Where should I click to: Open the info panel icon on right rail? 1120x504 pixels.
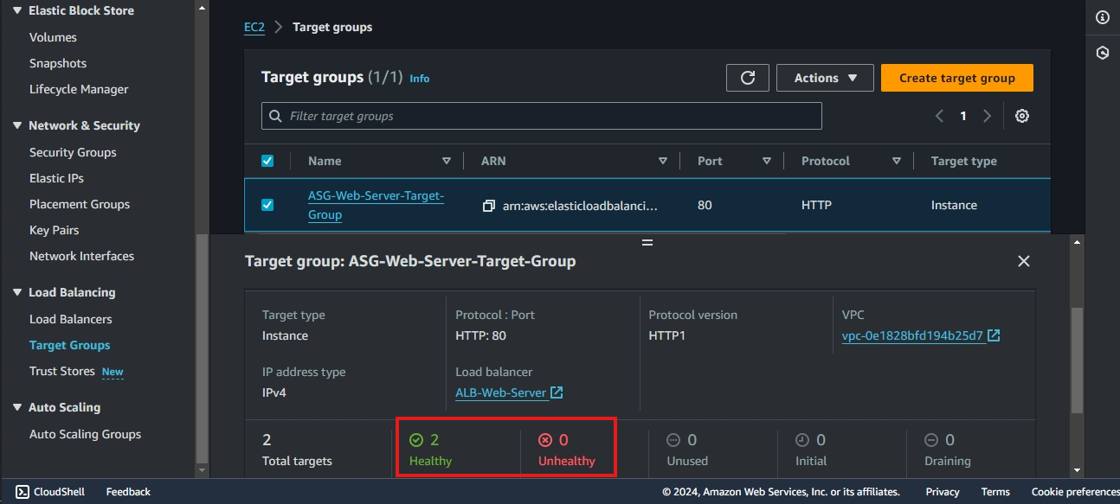tap(1103, 17)
